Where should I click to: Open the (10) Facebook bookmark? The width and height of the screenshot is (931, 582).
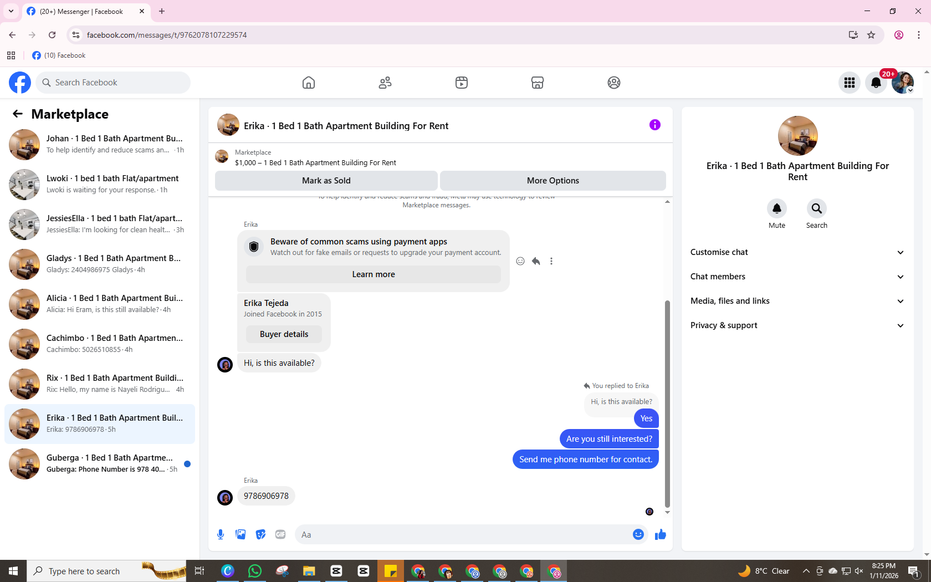[59, 55]
